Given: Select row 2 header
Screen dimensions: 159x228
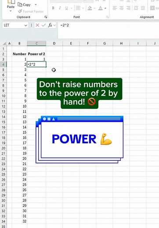Looking at the screenshot, I should [x=4, y=54].
